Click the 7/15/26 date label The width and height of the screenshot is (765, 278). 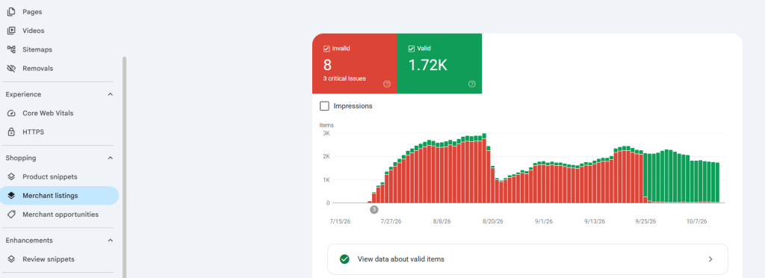[x=340, y=221]
